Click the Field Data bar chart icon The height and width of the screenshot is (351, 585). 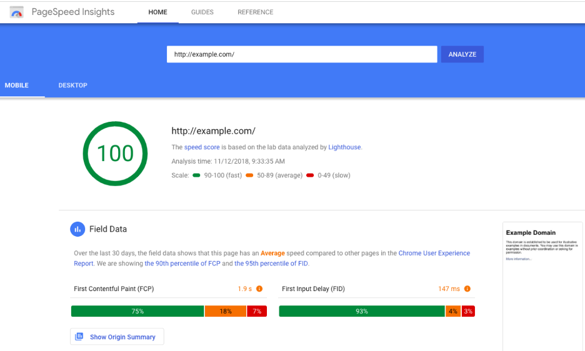click(77, 229)
